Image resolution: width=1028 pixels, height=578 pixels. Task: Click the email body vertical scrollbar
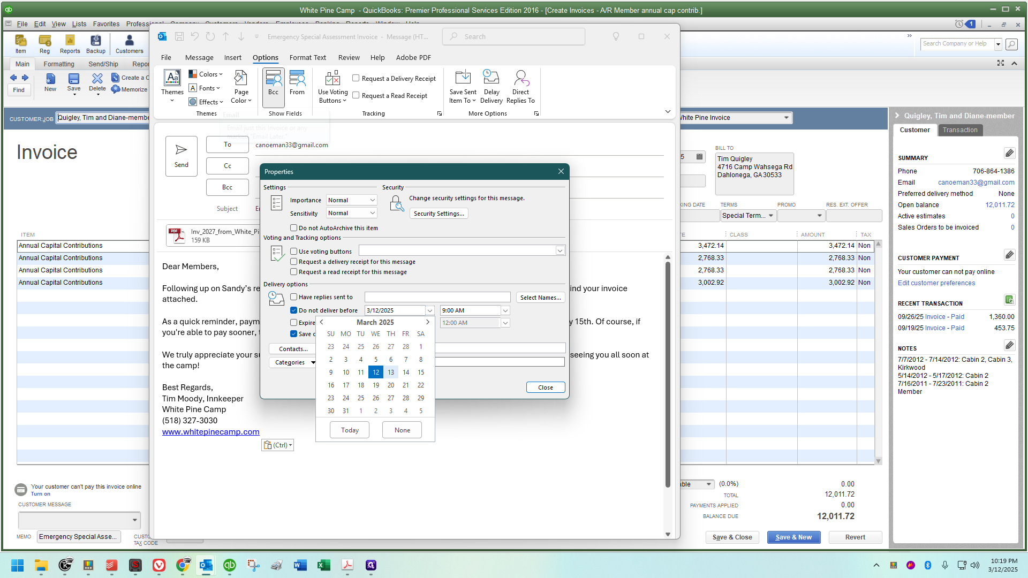[x=668, y=375]
